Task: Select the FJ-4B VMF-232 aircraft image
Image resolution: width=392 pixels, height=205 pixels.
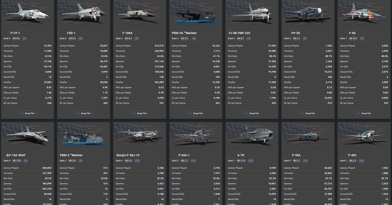Action: click(x=252, y=14)
